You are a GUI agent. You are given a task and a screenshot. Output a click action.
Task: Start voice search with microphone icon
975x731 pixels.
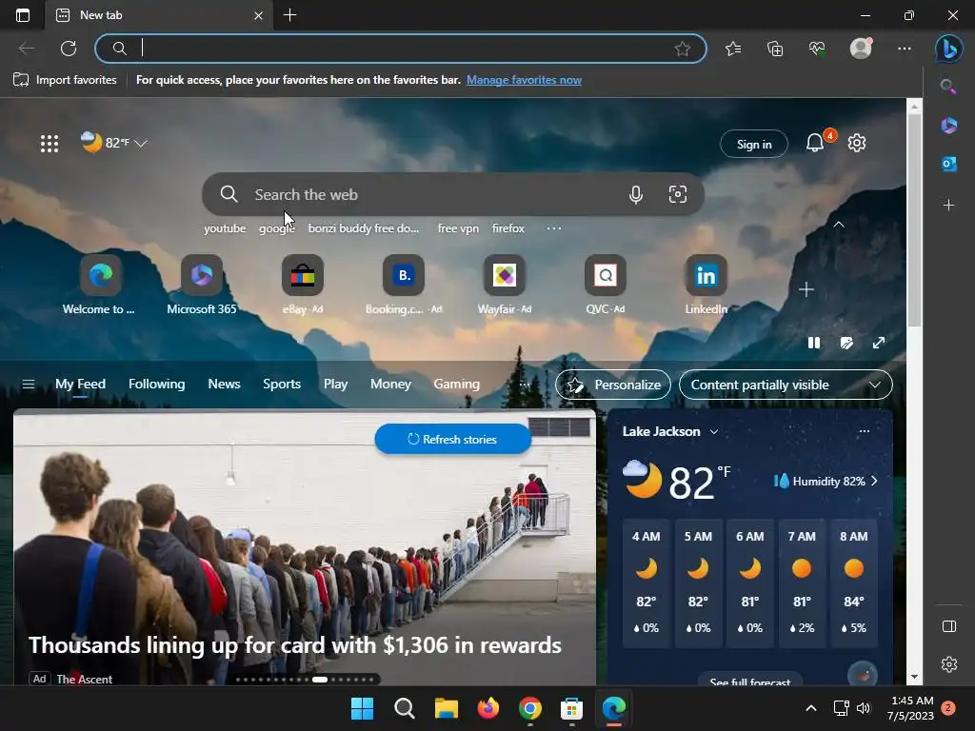point(635,194)
